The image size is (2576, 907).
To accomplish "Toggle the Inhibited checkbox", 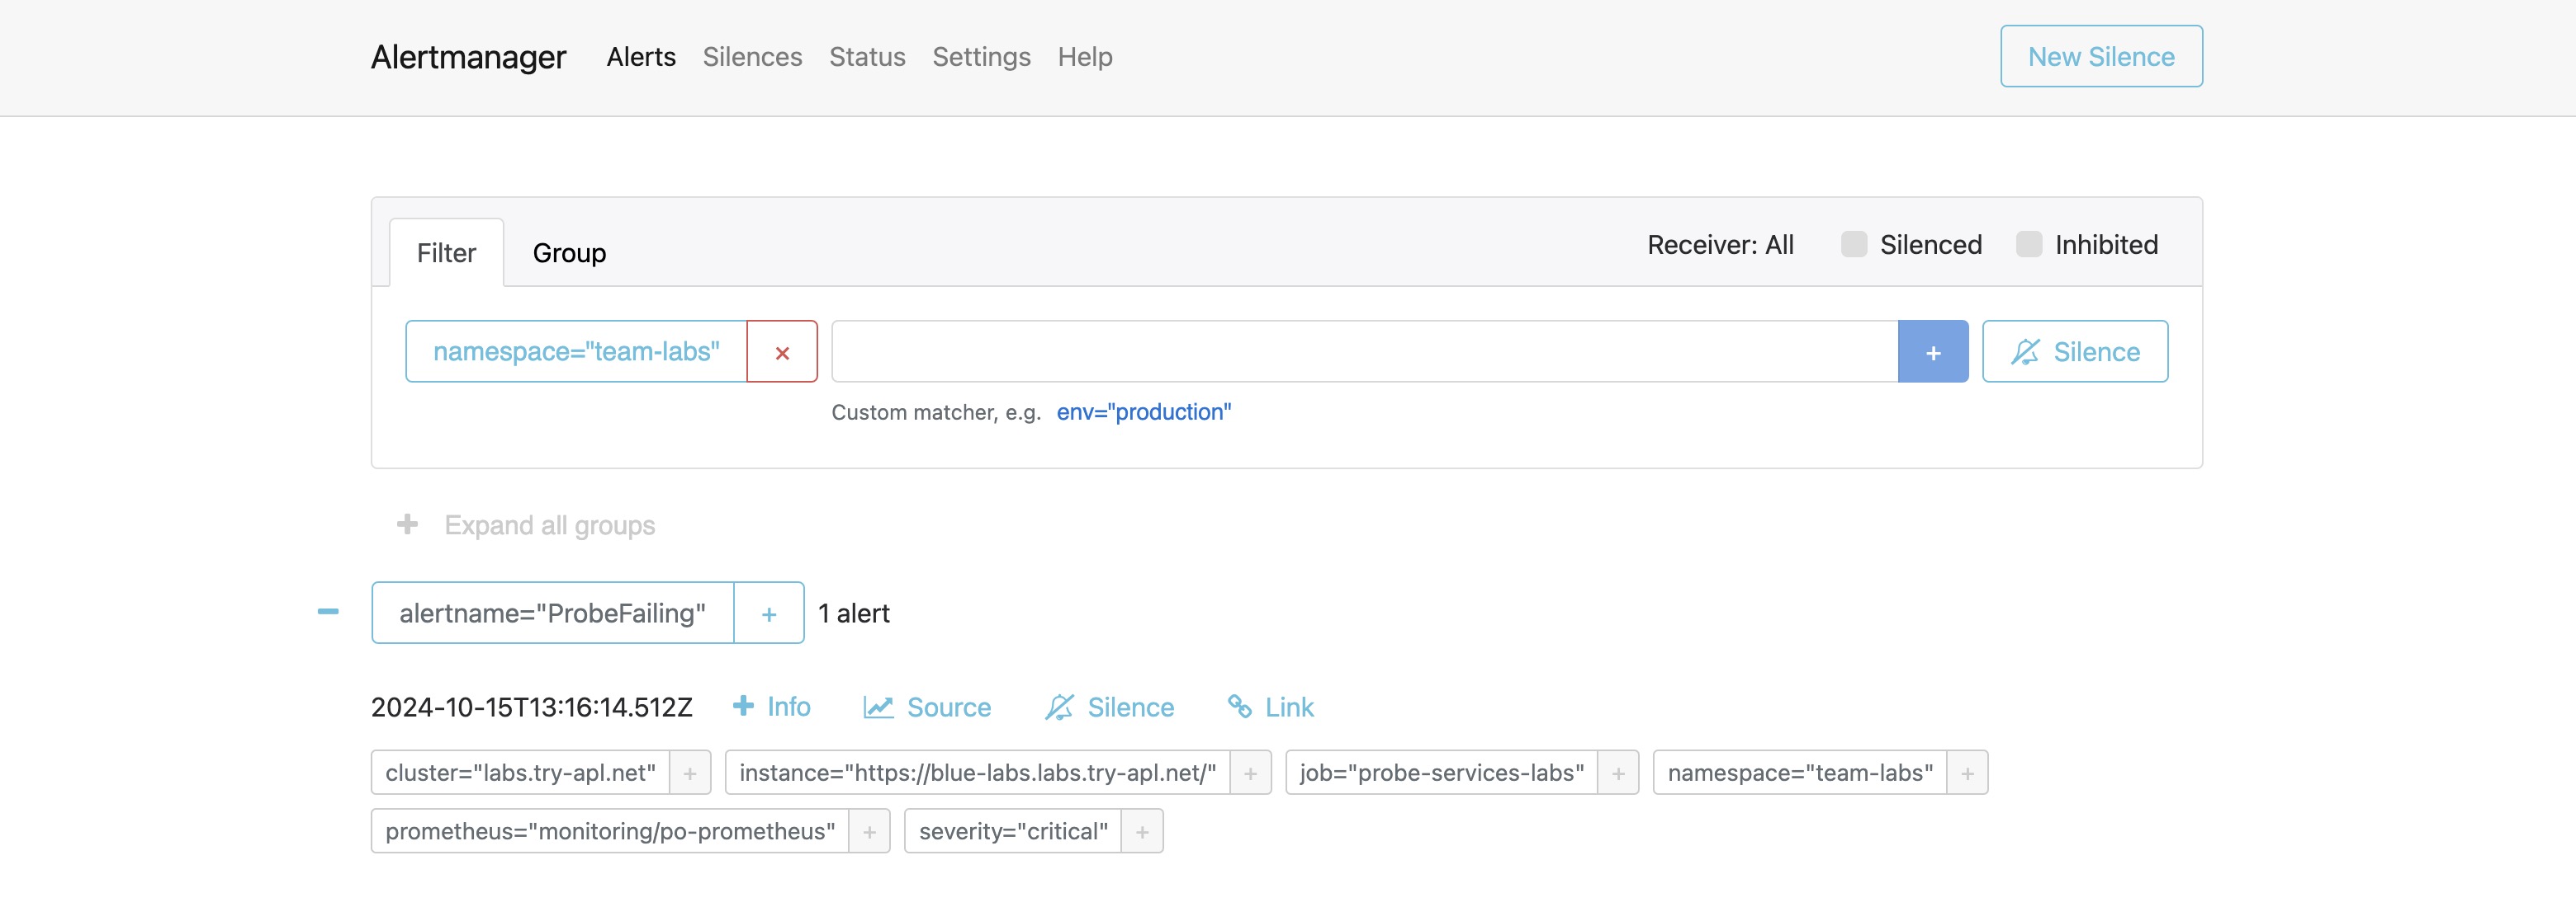I will 2029,245.
